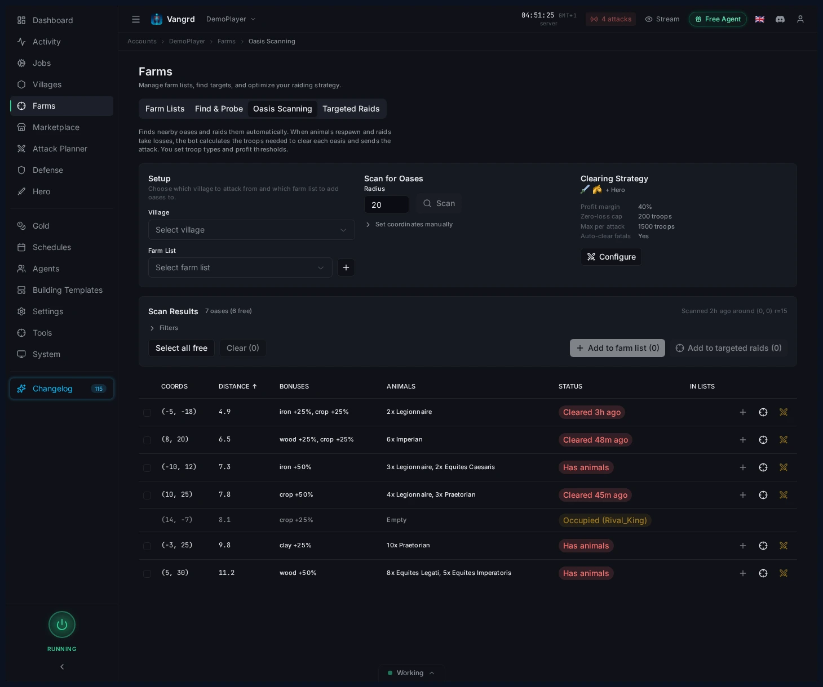Select Marketplace in the sidebar
Screen dimensions: 823x687
56,127
